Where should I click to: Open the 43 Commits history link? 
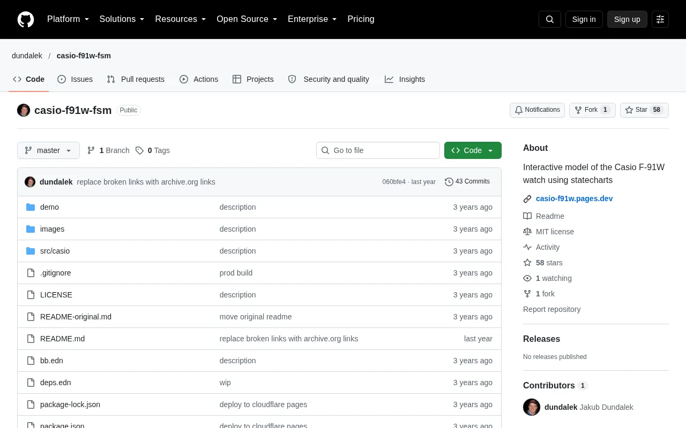(467, 182)
